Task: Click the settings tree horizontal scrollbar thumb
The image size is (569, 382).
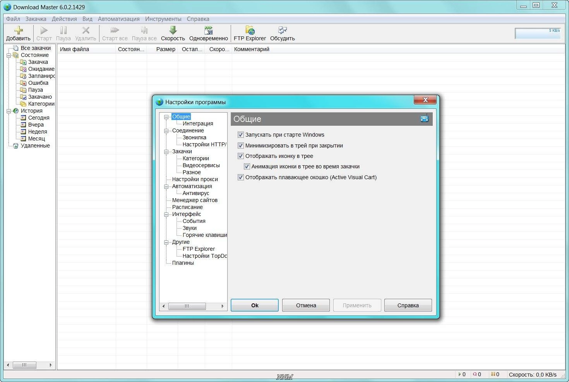Action: pos(187,306)
